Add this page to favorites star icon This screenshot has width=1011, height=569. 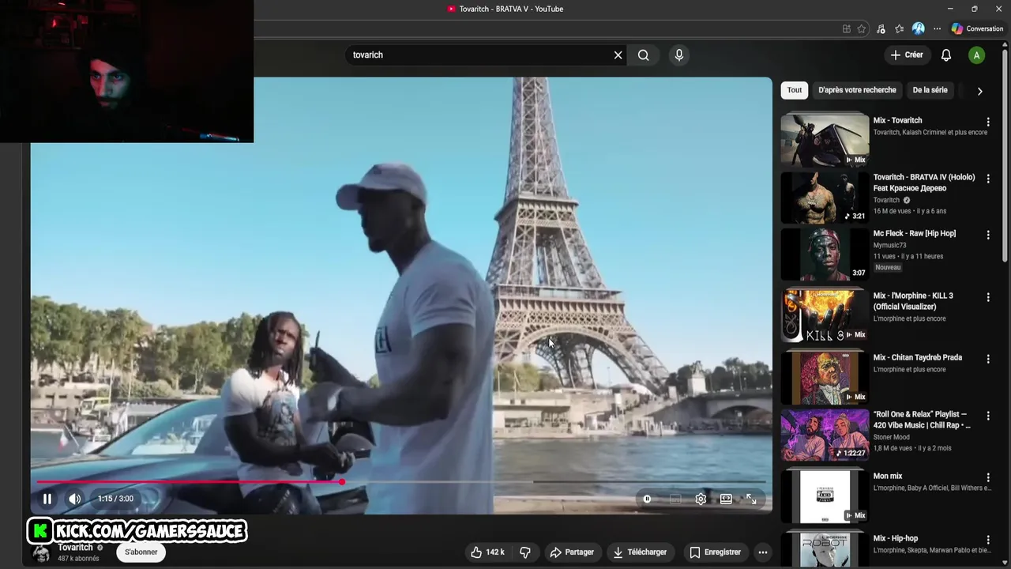(861, 28)
